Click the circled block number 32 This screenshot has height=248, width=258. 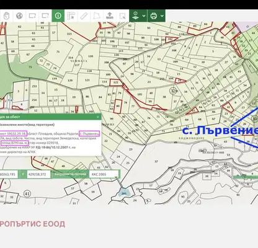pos(173,91)
